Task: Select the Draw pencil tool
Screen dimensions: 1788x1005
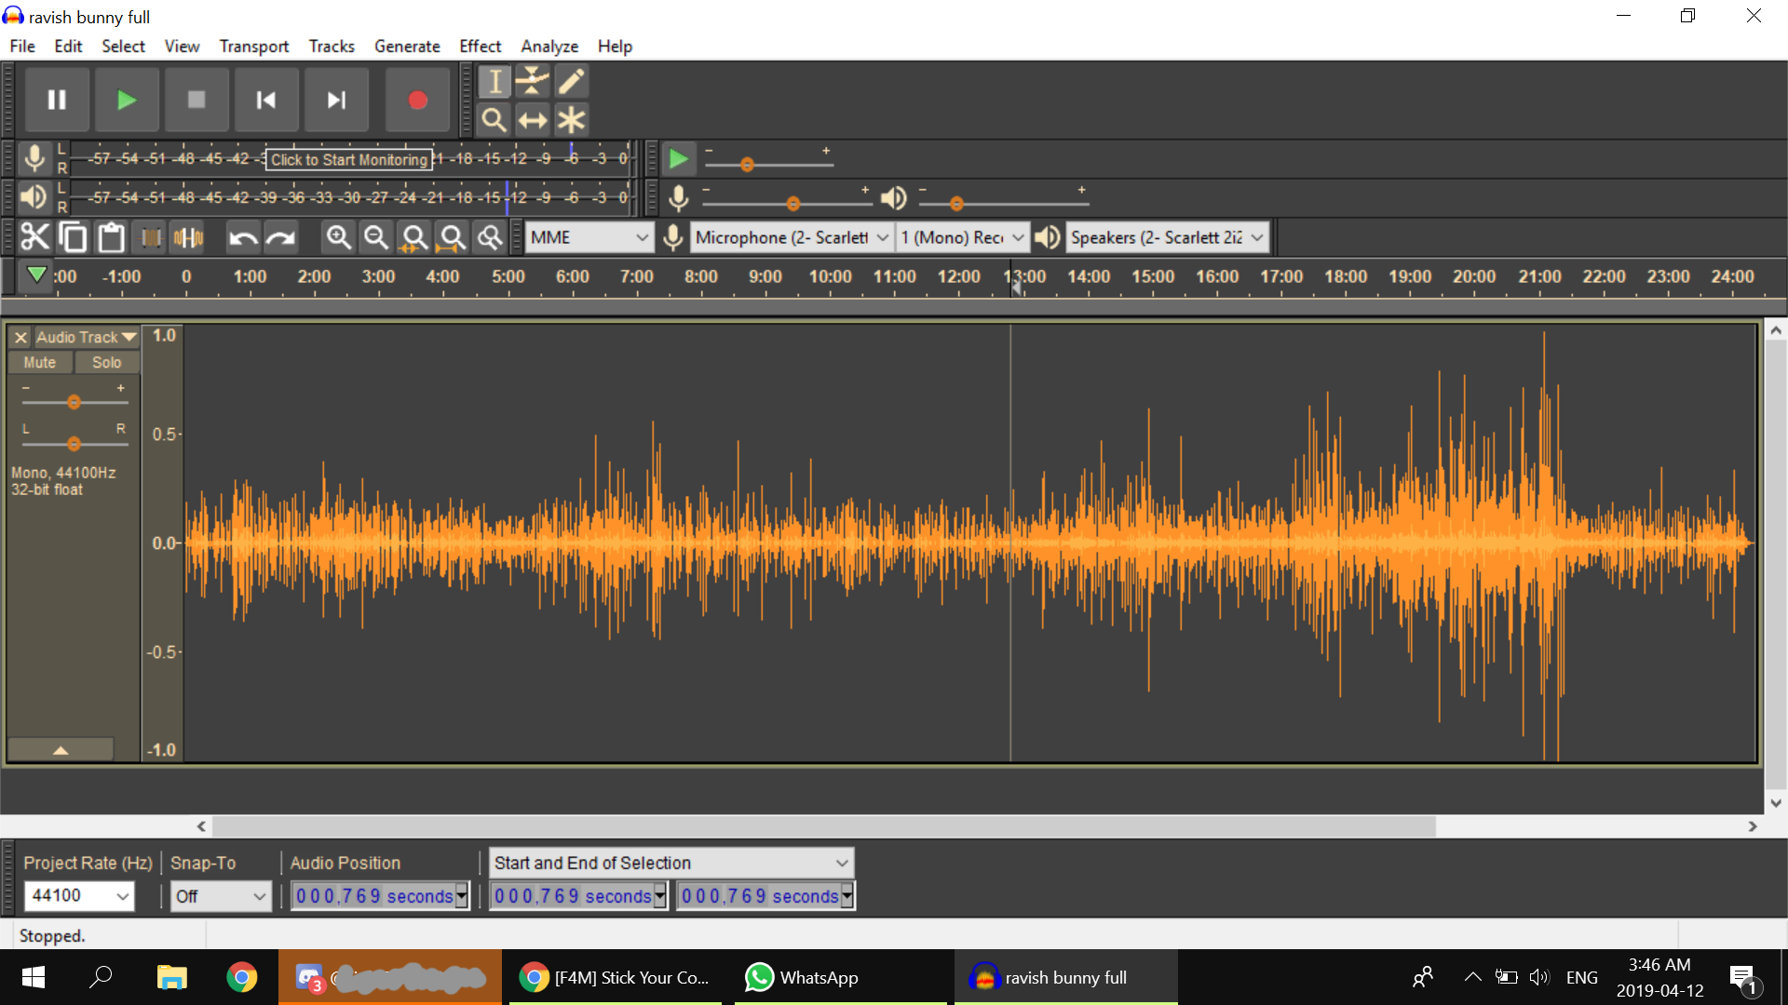Action: pos(571,82)
